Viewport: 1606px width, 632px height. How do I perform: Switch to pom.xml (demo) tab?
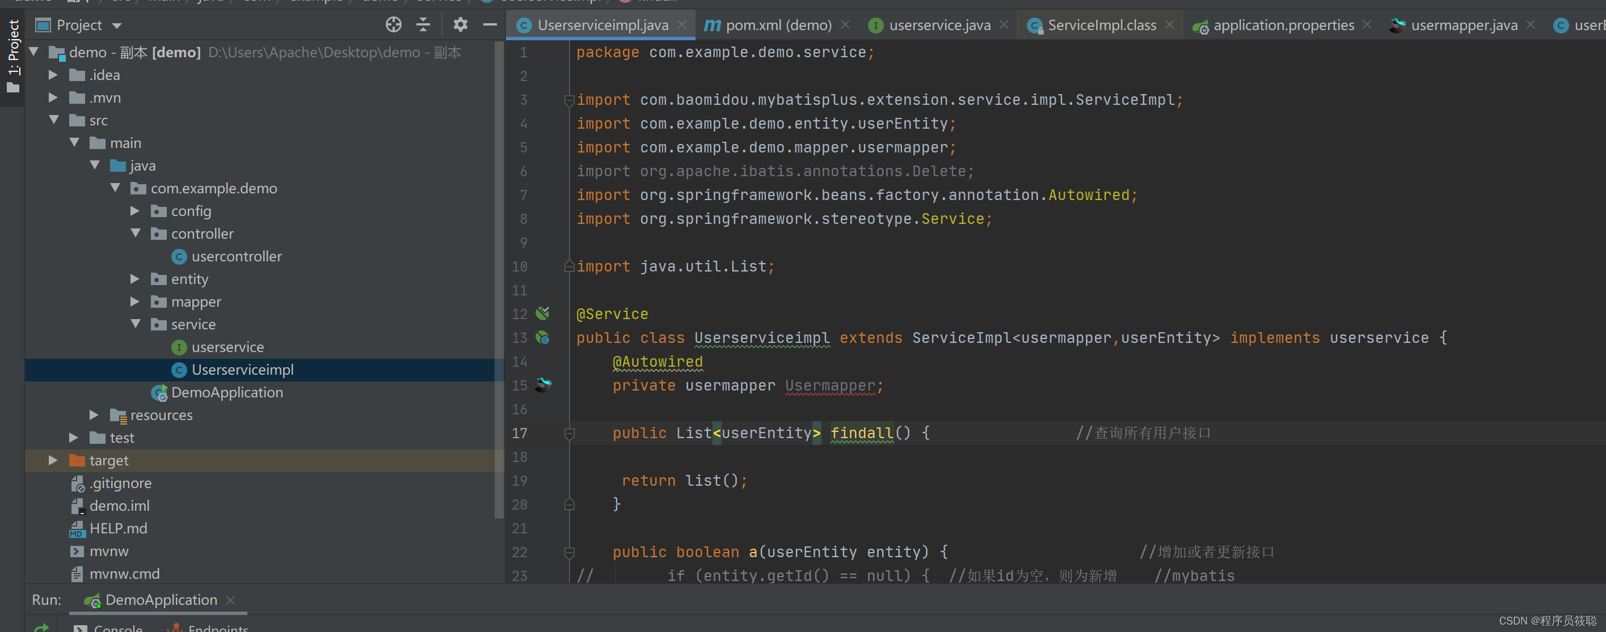pyautogui.click(x=777, y=25)
